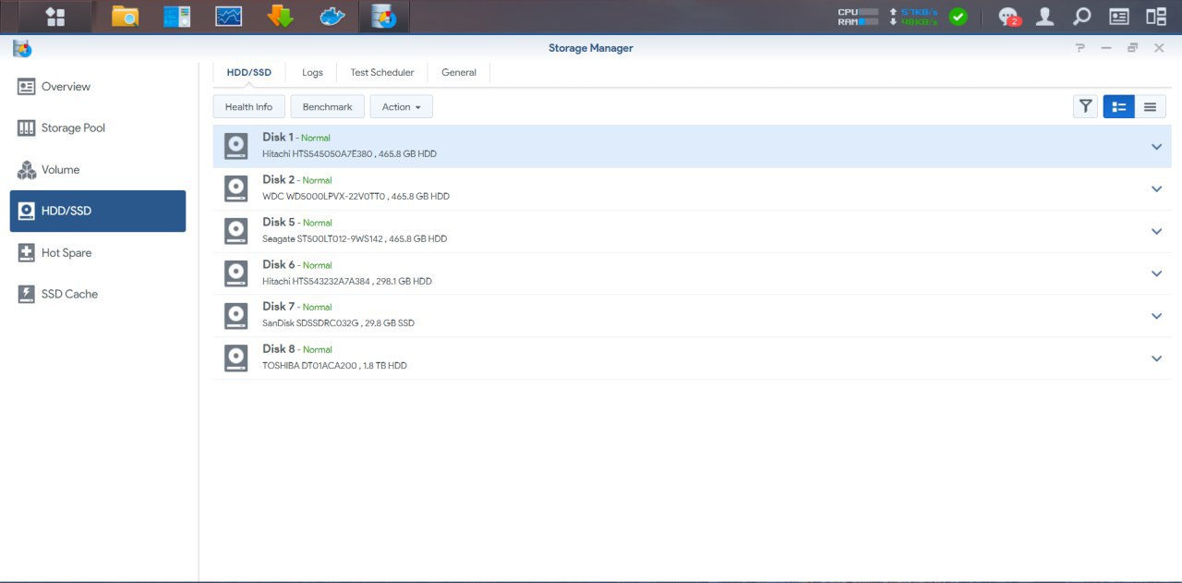Open notifications chat bubble icon

pos(1008,17)
